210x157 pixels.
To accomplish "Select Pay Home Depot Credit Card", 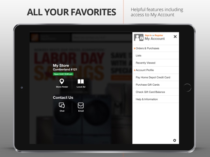I will click(x=156, y=78).
